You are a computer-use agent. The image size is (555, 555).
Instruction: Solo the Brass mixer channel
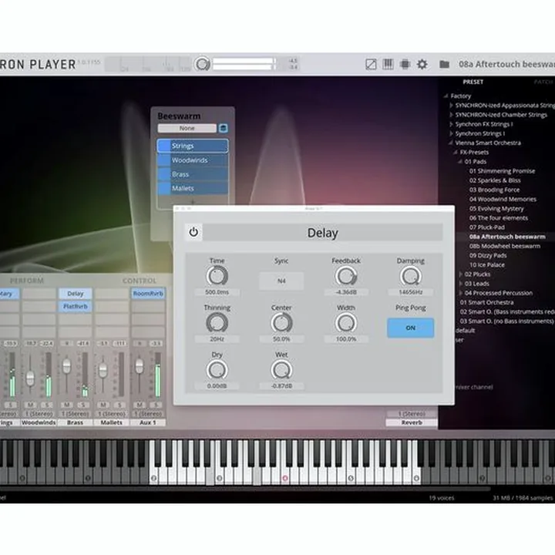point(83,405)
